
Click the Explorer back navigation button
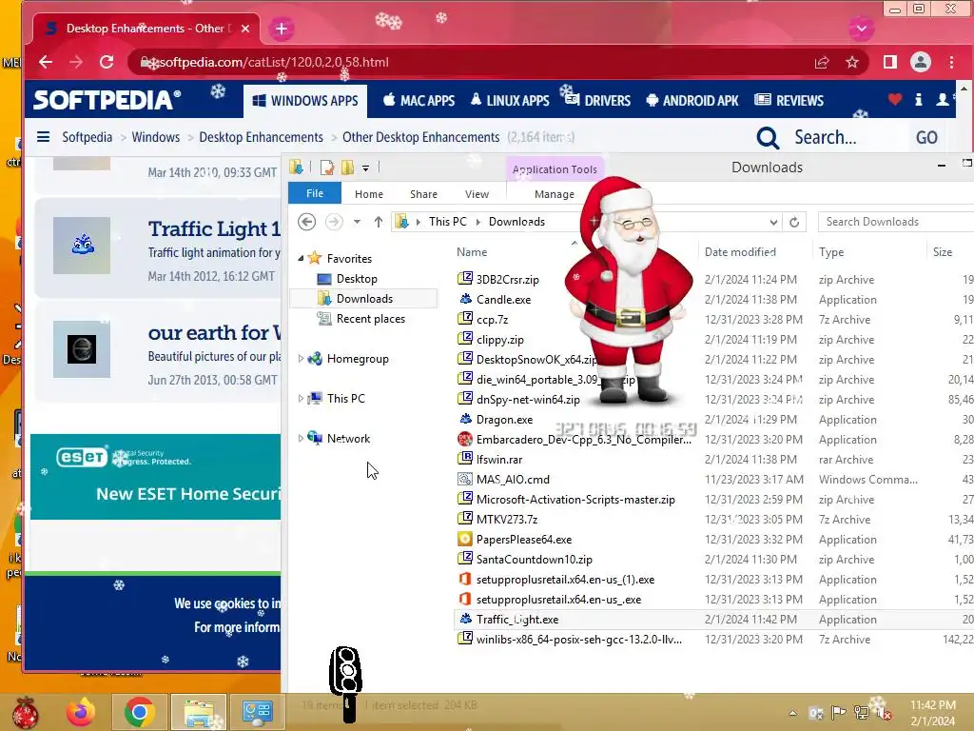pos(307,222)
